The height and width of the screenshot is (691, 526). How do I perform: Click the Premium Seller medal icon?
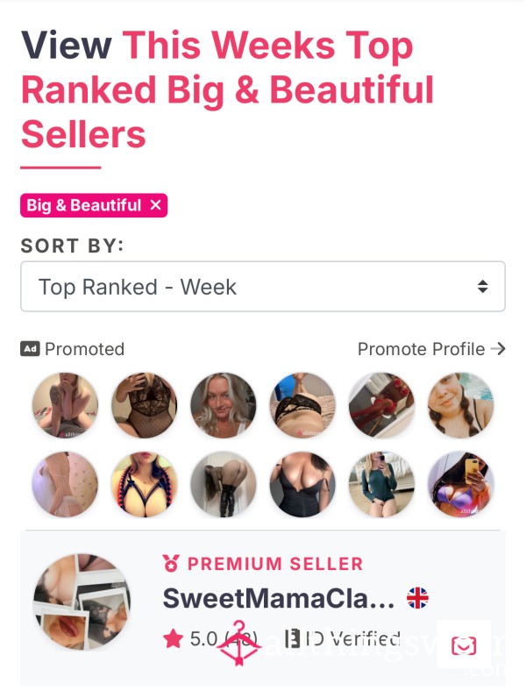170,563
